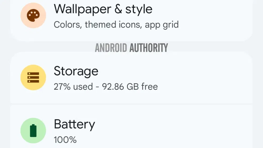Tap the yellow Storage drive icon
Image resolution: width=263 pixels, height=148 pixels.
point(33,78)
